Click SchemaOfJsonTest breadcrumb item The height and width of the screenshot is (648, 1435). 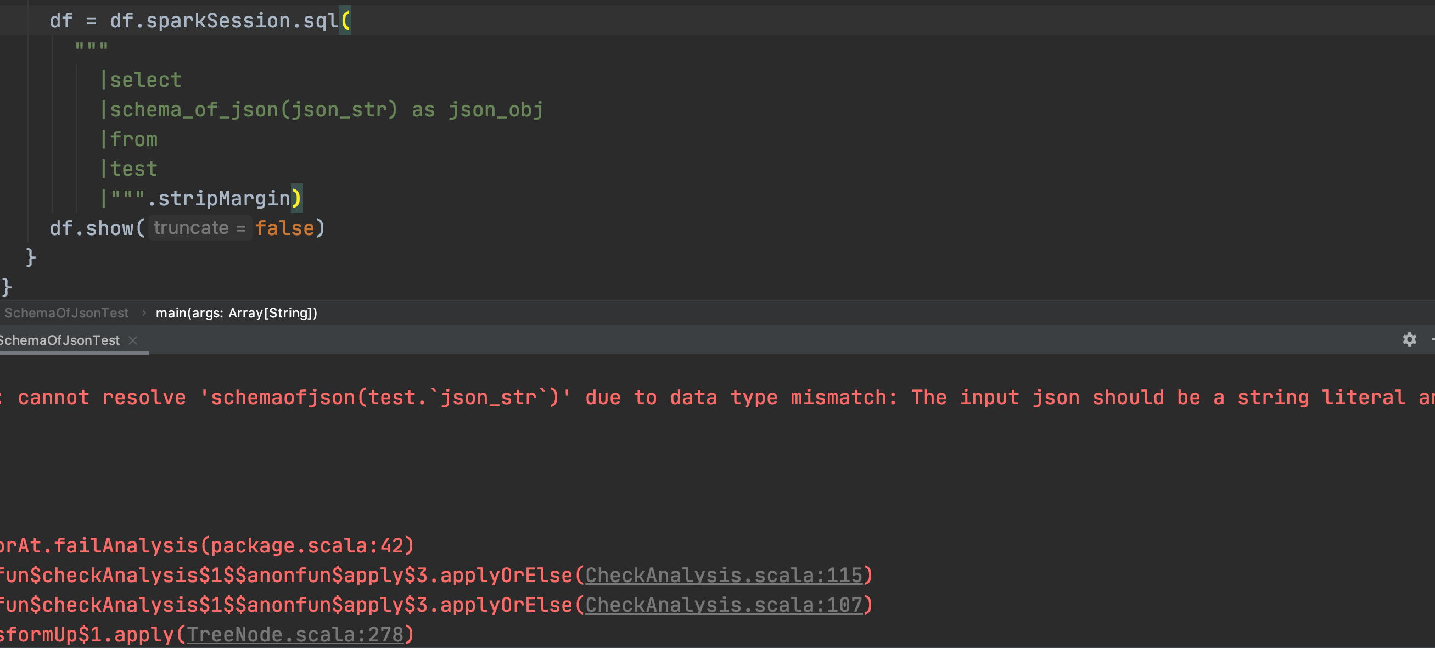coord(66,312)
